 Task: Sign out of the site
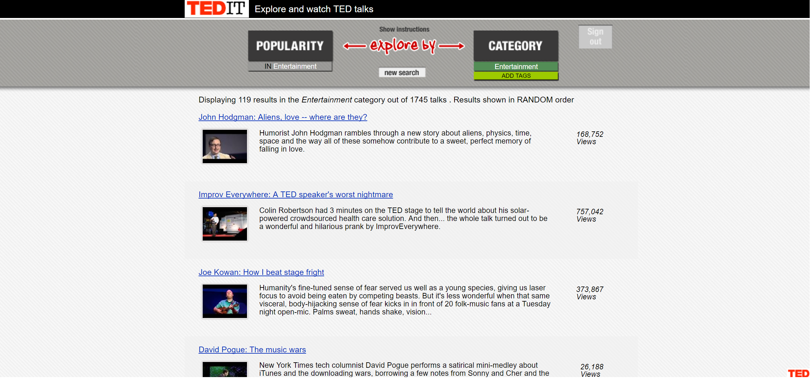coord(595,37)
